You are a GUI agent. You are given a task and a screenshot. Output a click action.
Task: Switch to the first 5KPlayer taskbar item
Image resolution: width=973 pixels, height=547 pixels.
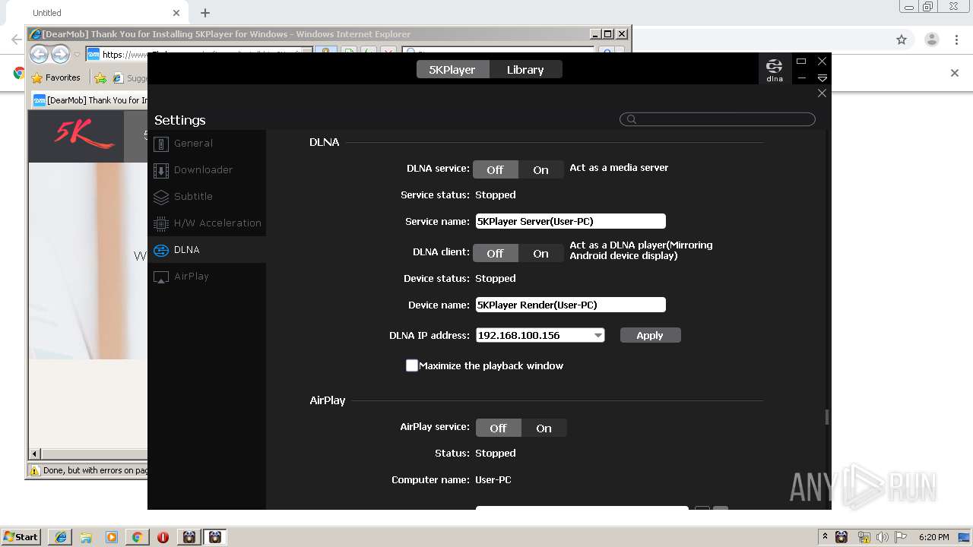[189, 537]
